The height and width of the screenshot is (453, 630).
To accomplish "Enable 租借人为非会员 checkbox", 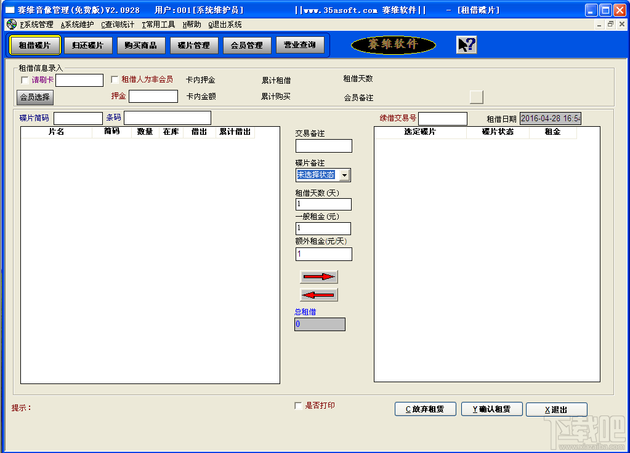I will click(115, 79).
